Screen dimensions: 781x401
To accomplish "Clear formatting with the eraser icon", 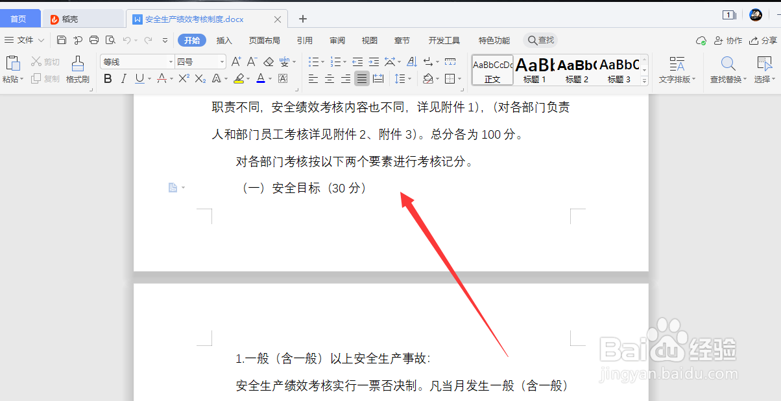I will click(269, 62).
